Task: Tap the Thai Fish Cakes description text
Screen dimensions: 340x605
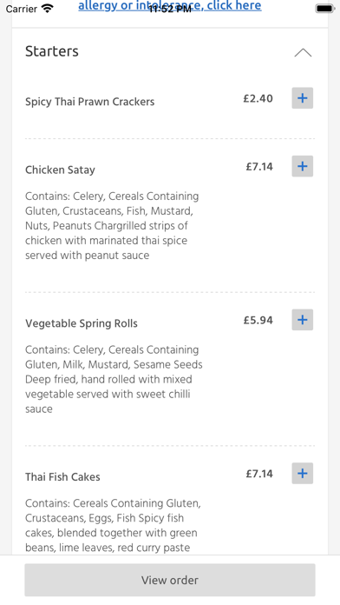Action: (113, 526)
